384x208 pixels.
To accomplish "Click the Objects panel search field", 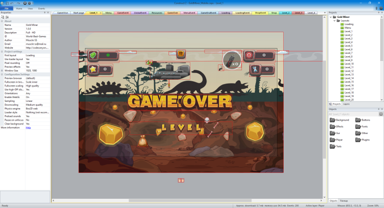I will click(353, 114).
